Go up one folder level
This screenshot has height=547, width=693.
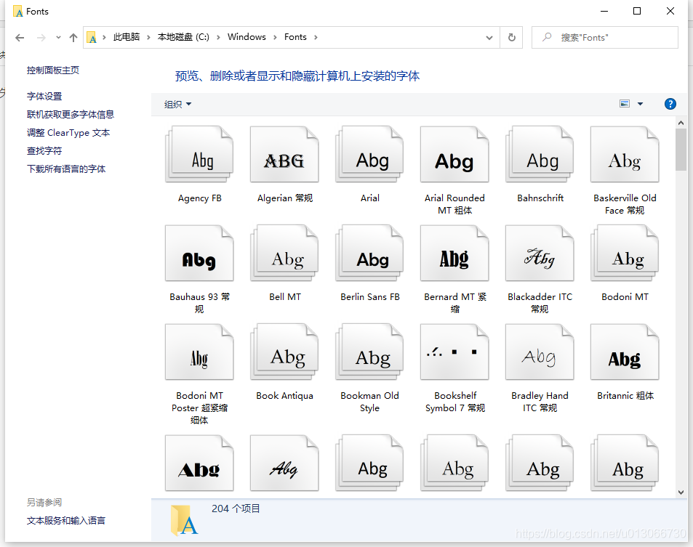tap(73, 38)
